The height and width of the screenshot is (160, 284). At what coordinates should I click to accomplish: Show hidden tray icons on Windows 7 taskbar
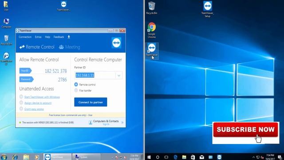(112, 157)
